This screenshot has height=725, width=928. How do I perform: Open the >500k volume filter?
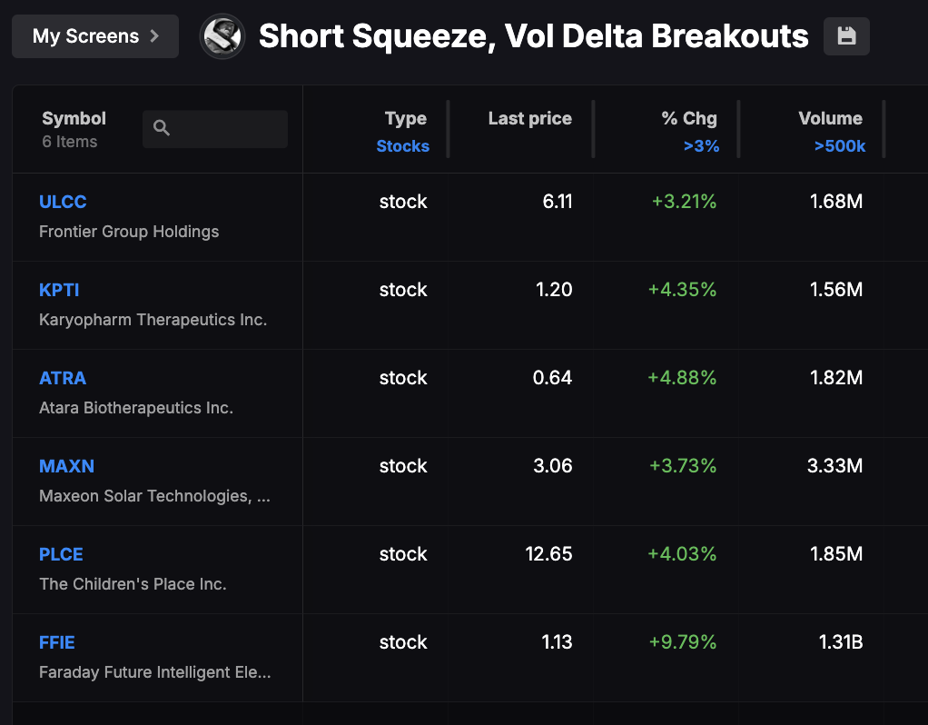pyautogui.click(x=839, y=146)
